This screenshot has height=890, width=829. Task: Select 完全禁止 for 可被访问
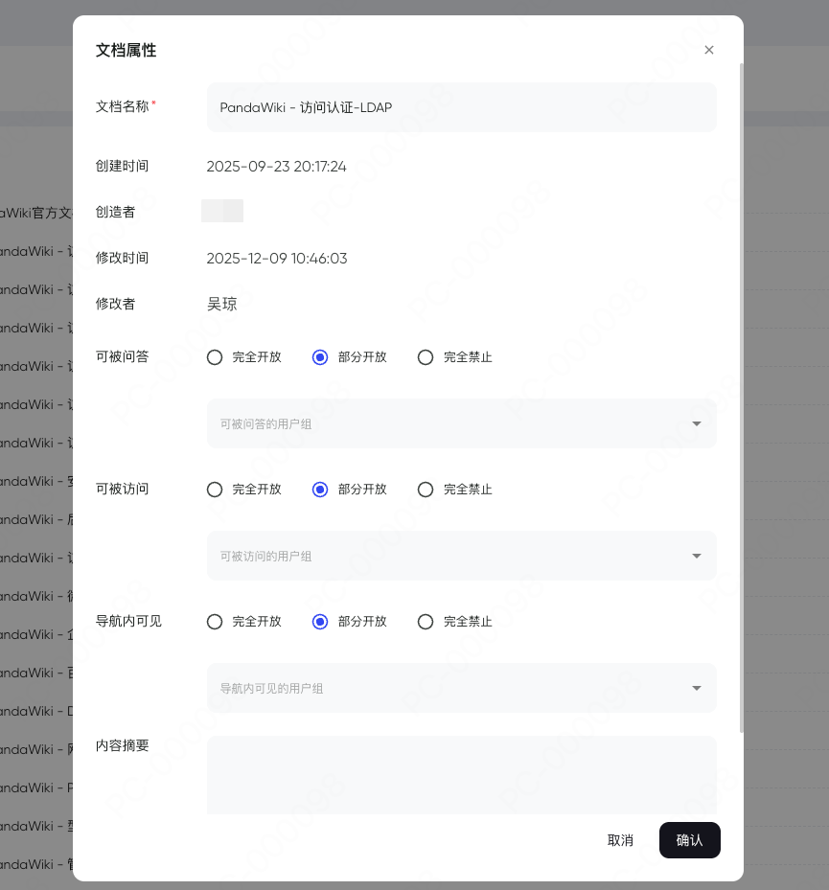coord(426,490)
